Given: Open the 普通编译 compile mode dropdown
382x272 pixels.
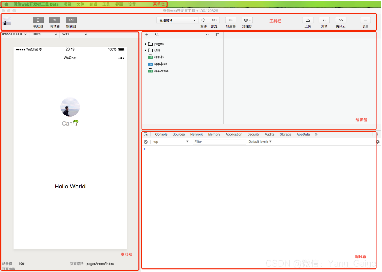Looking at the screenshot, I should pos(177,20).
